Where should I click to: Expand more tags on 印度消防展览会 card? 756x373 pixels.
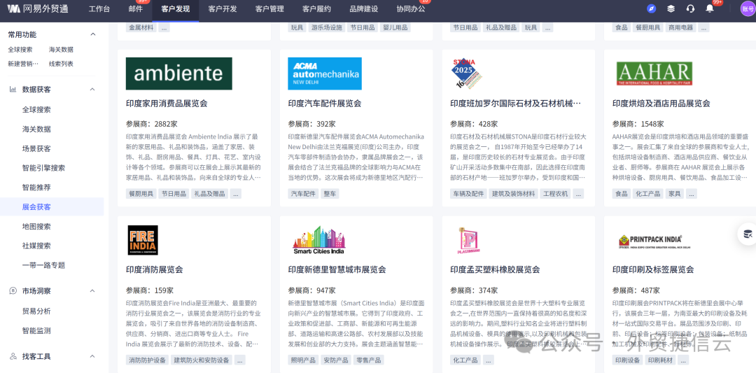point(239,360)
